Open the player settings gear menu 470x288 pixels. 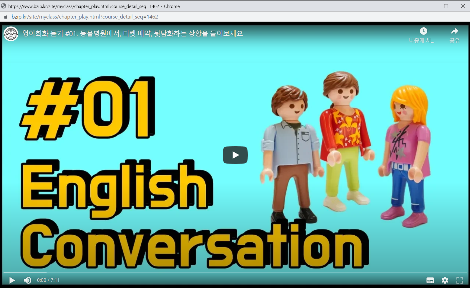[445, 280]
